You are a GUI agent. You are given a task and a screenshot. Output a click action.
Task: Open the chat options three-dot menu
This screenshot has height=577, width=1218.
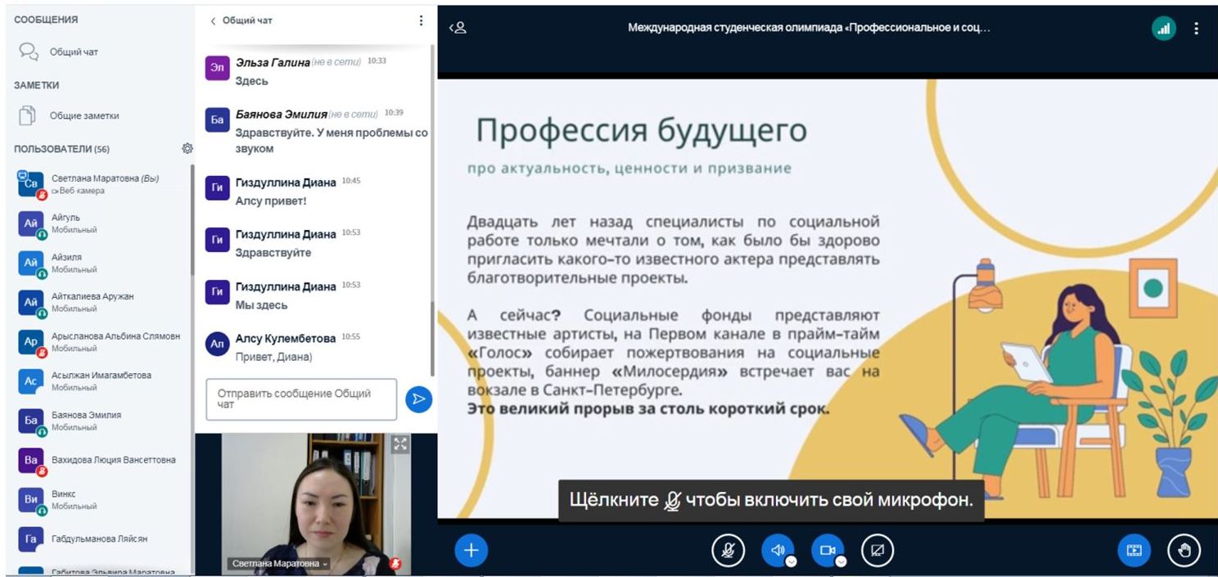422,20
